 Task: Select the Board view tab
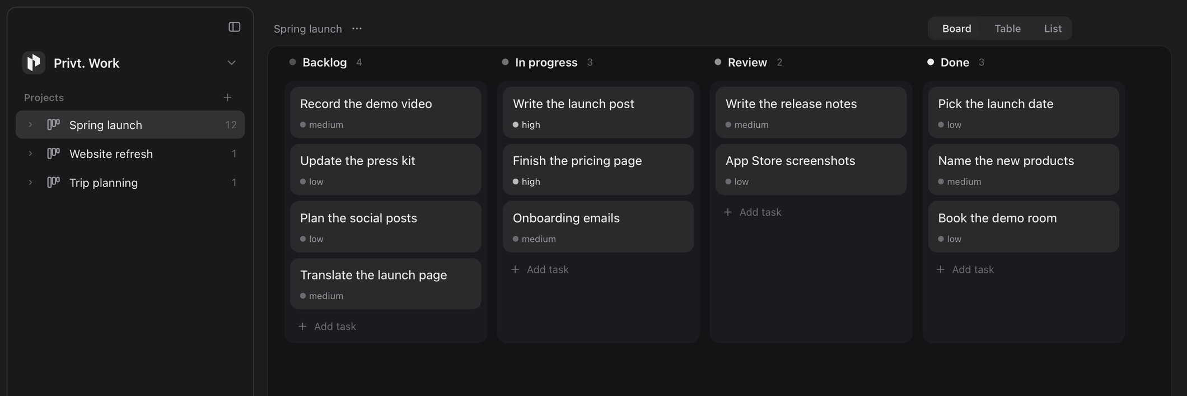(x=956, y=29)
